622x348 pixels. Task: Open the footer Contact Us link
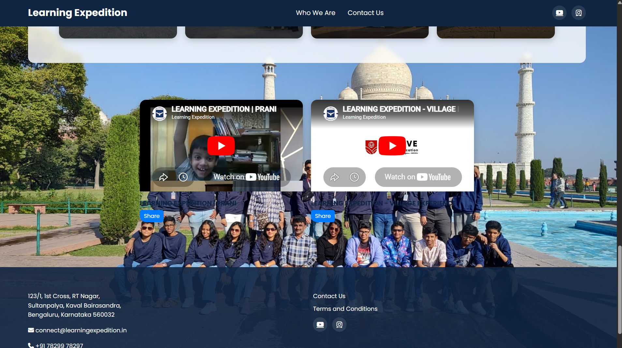tap(329, 296)
